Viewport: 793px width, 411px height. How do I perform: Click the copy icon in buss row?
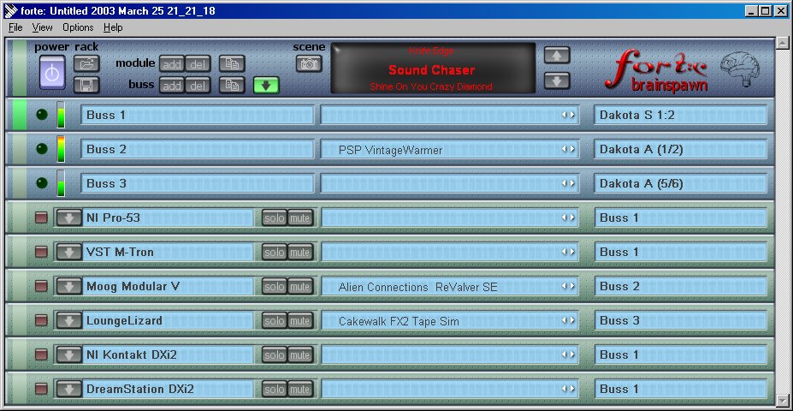point(232,85)
